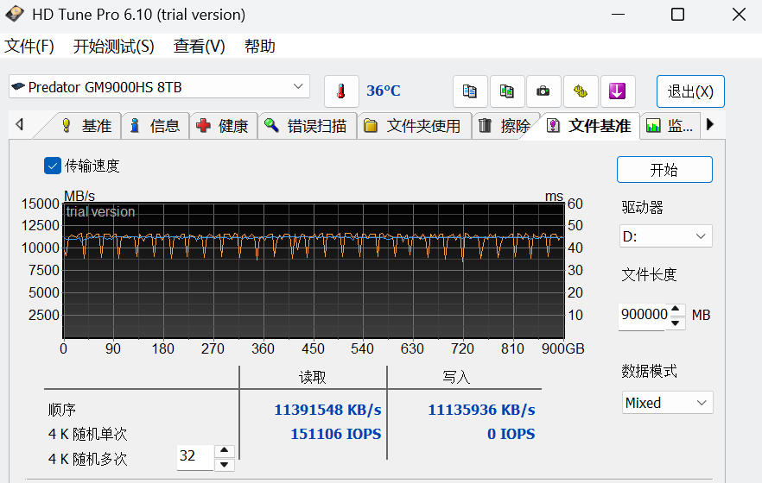Click the sequential read value 11391548 KB/s
Image resolution: width=762 pixels, height=483 pixels.
tap(327, 410)
